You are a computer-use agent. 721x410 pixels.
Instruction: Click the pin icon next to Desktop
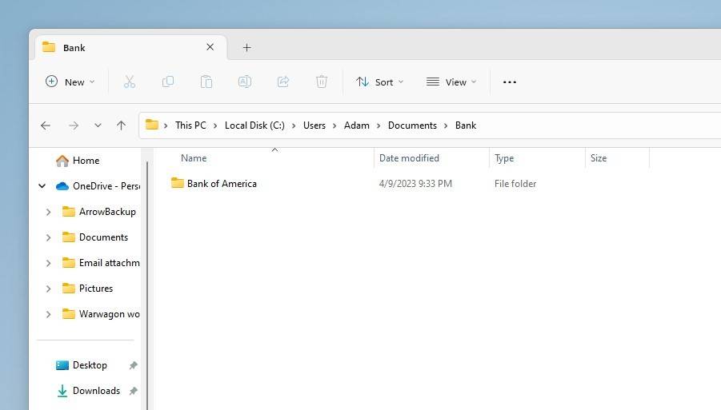click(x=133, y=365)
